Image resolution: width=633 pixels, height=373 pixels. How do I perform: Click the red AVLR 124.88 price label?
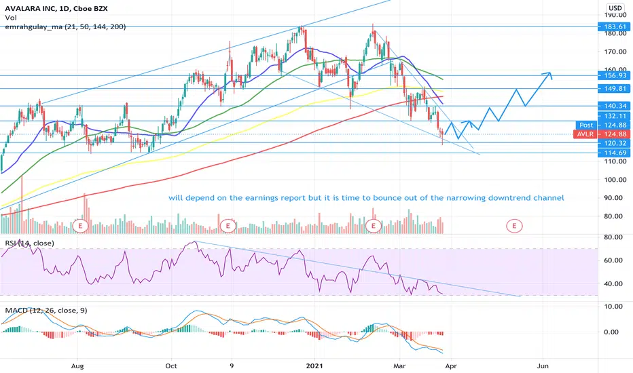coord(602,134)
